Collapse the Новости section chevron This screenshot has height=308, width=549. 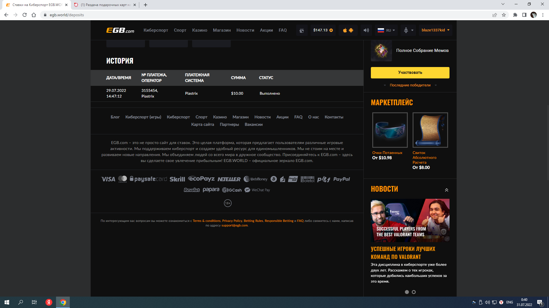tap(446, 190)
